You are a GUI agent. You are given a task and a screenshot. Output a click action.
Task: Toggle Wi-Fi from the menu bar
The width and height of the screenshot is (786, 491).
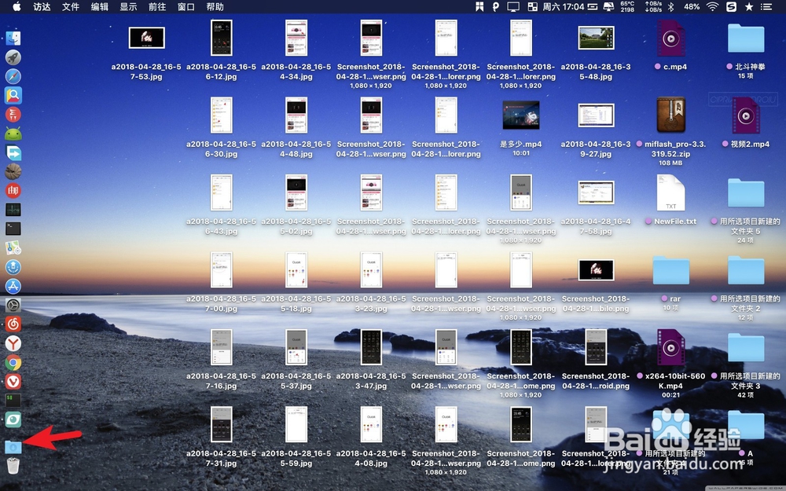[x=712, y=7]
